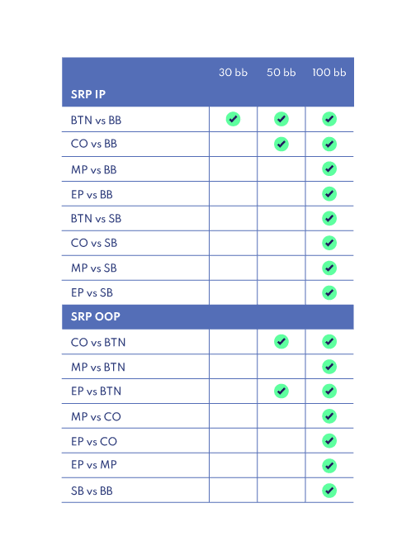Select the 30 bb column header
The width and height of the screenshot is (416, 560).
tap(233, 73)
